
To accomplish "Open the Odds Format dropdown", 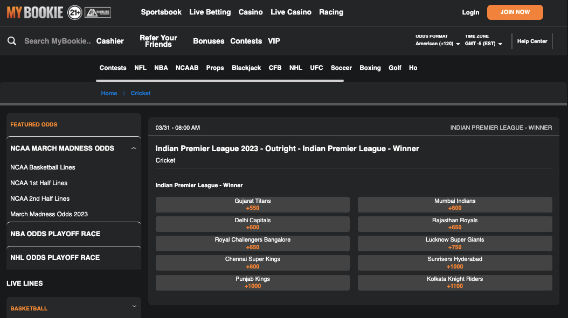I will [x=438, y=44].
